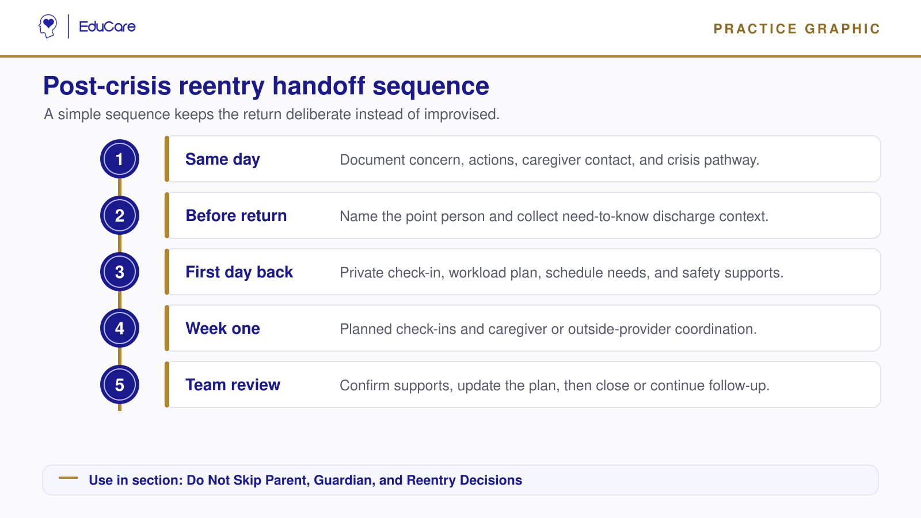The width and height of the screenshot is (921, 518).
Task: Click the EduCare brand name text
Action: (107, 26)
